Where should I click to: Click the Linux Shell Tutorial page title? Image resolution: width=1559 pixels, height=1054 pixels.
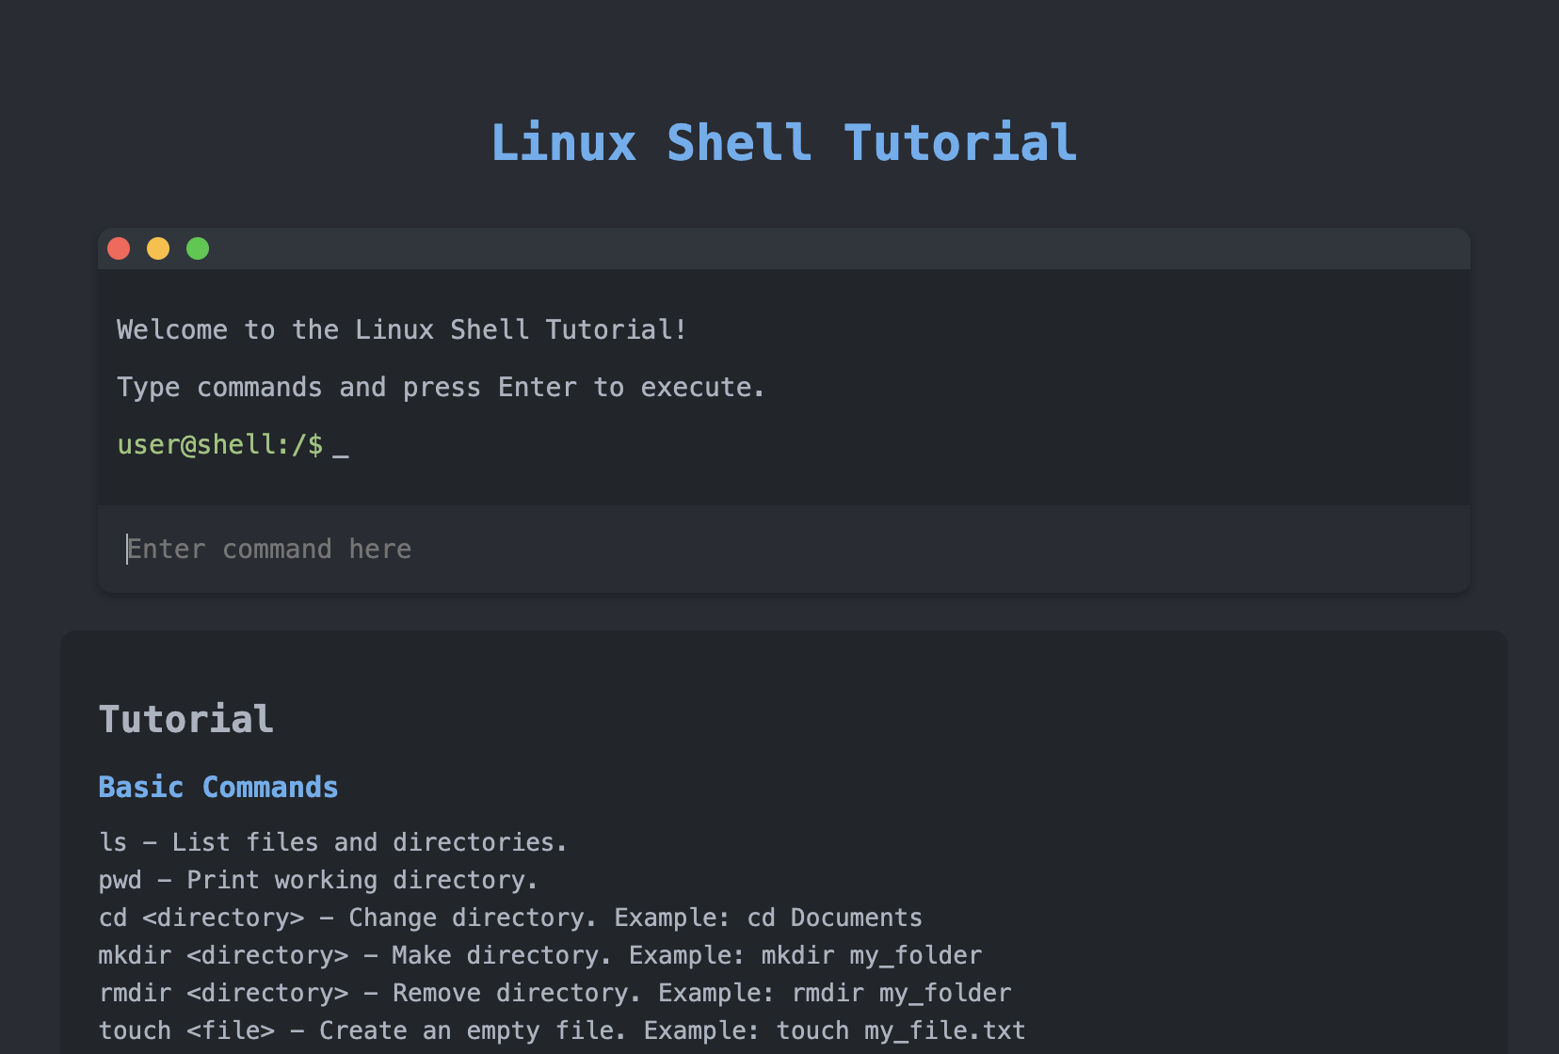tap(783, 142)
